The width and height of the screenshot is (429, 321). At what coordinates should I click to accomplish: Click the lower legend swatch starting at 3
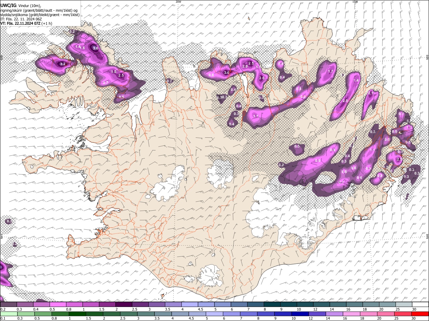[145, 314]
